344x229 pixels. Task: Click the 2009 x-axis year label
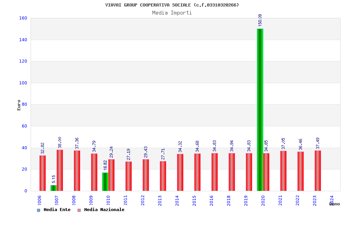tap(91, 200)
